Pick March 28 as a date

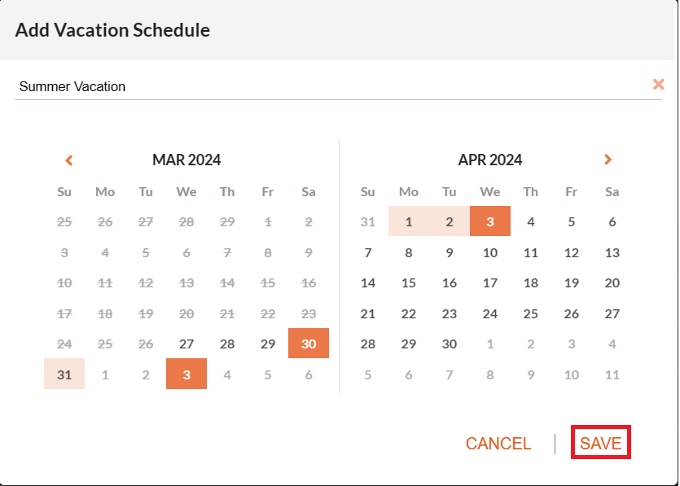tap(227, 344)
